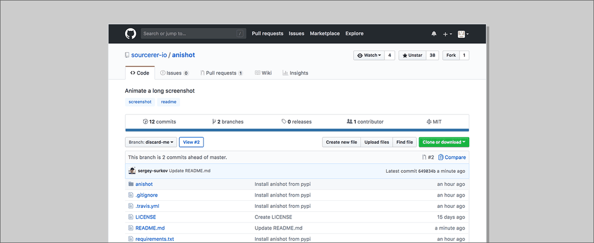View the MIT license info
The width and height of the screenshot is (594, 243).
pos(434,122)
